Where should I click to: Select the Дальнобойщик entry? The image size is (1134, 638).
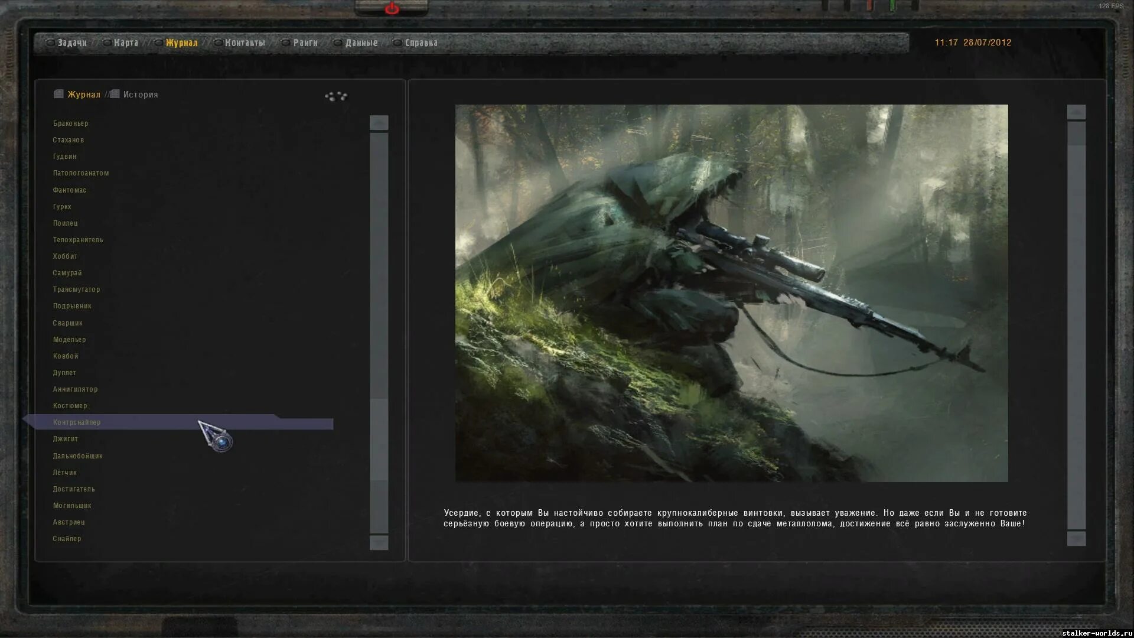(78, 456)
